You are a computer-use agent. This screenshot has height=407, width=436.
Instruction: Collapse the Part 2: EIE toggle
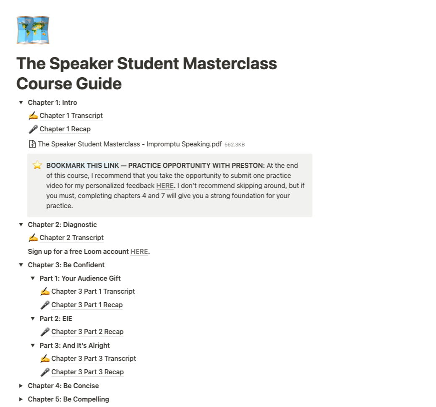point(33,319)
